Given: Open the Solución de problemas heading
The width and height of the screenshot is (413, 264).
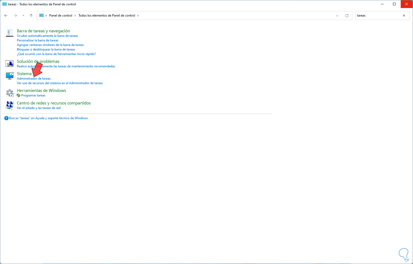Looking at the screenshot, I should (x=38, y=61).
